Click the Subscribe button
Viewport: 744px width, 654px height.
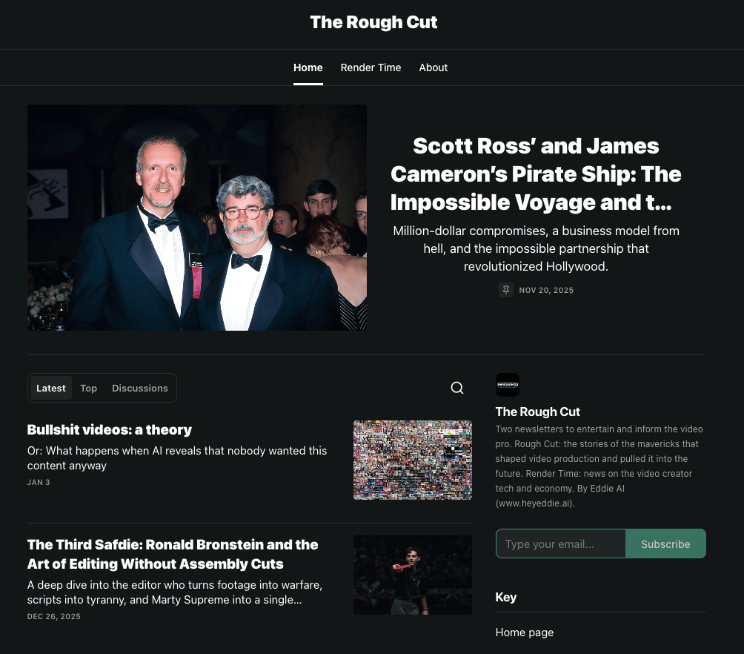(x=665, y=544)
